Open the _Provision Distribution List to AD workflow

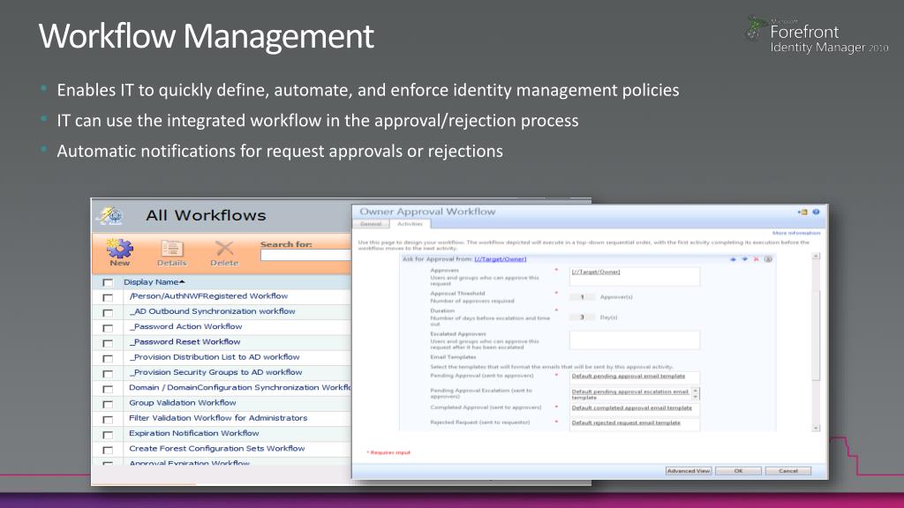215,356
